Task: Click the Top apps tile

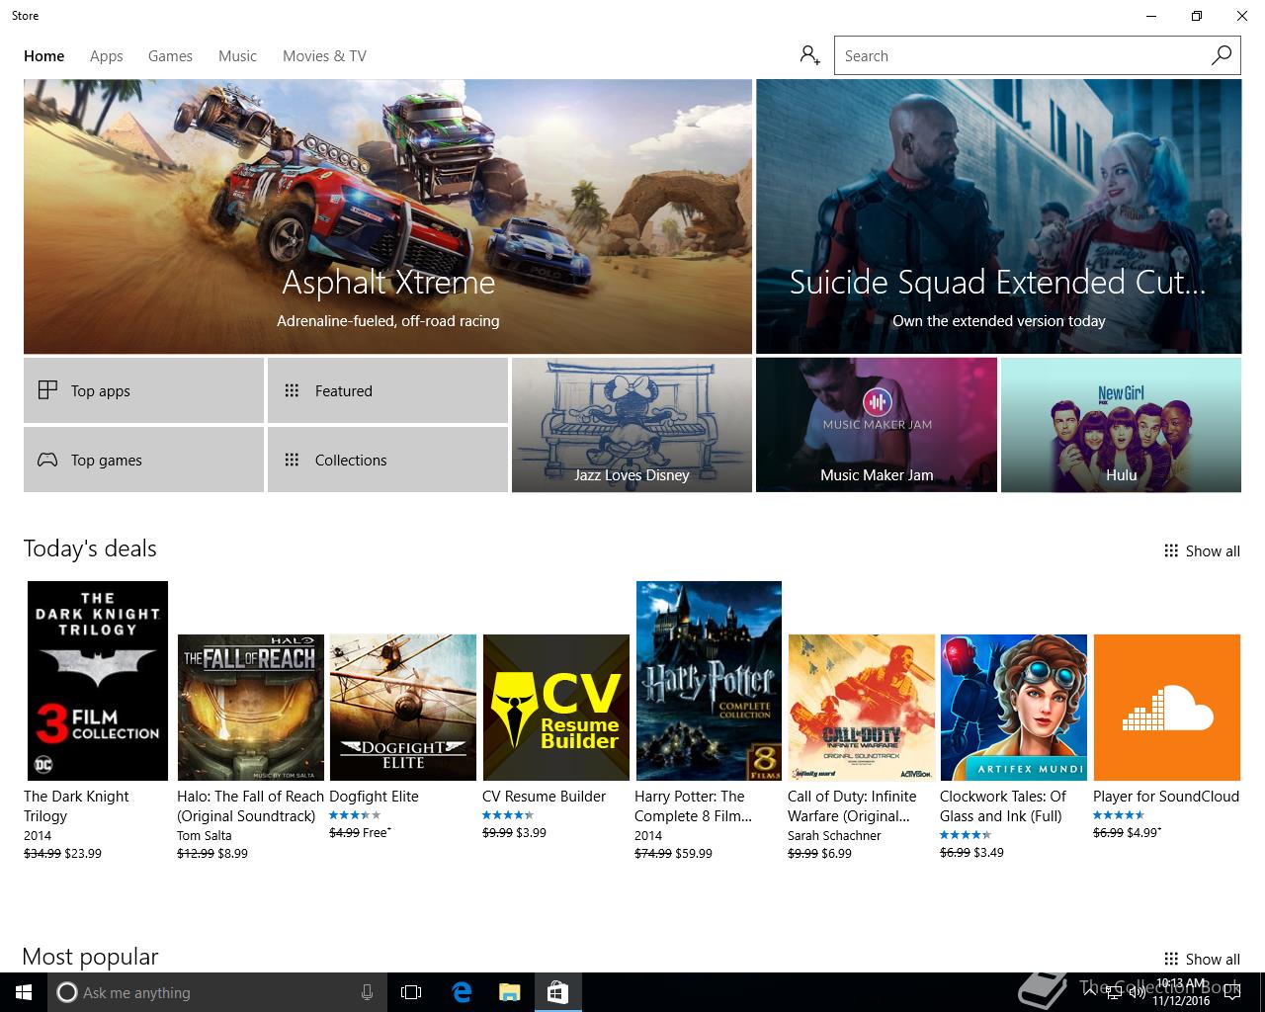Action: [x=143, y=390]
